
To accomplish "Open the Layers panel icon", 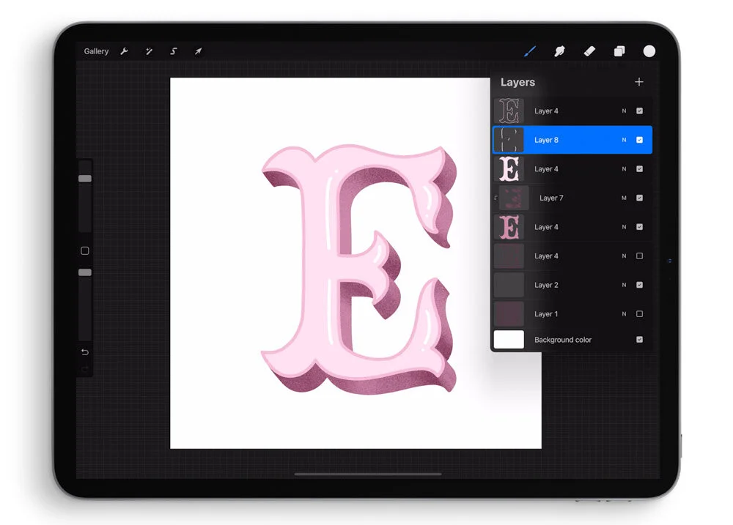I will pos(618,51).
